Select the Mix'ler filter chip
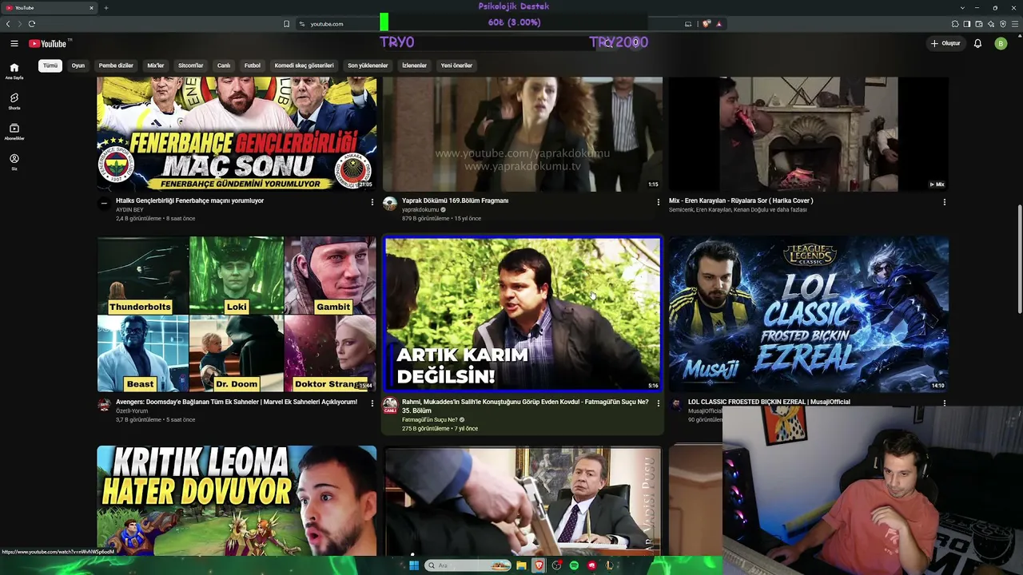1023x575 pixels. coord(156,65)
